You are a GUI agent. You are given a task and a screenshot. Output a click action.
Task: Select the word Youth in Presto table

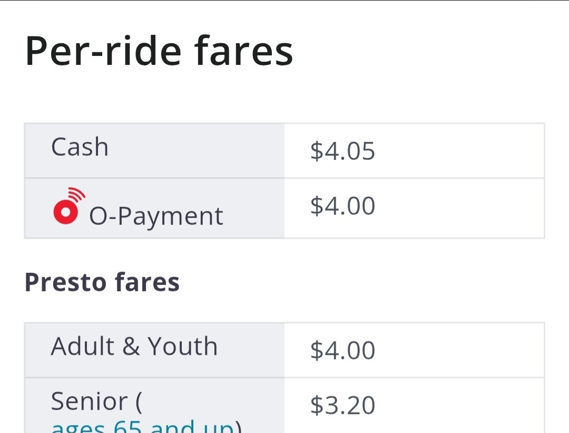[x=182, y=346]
